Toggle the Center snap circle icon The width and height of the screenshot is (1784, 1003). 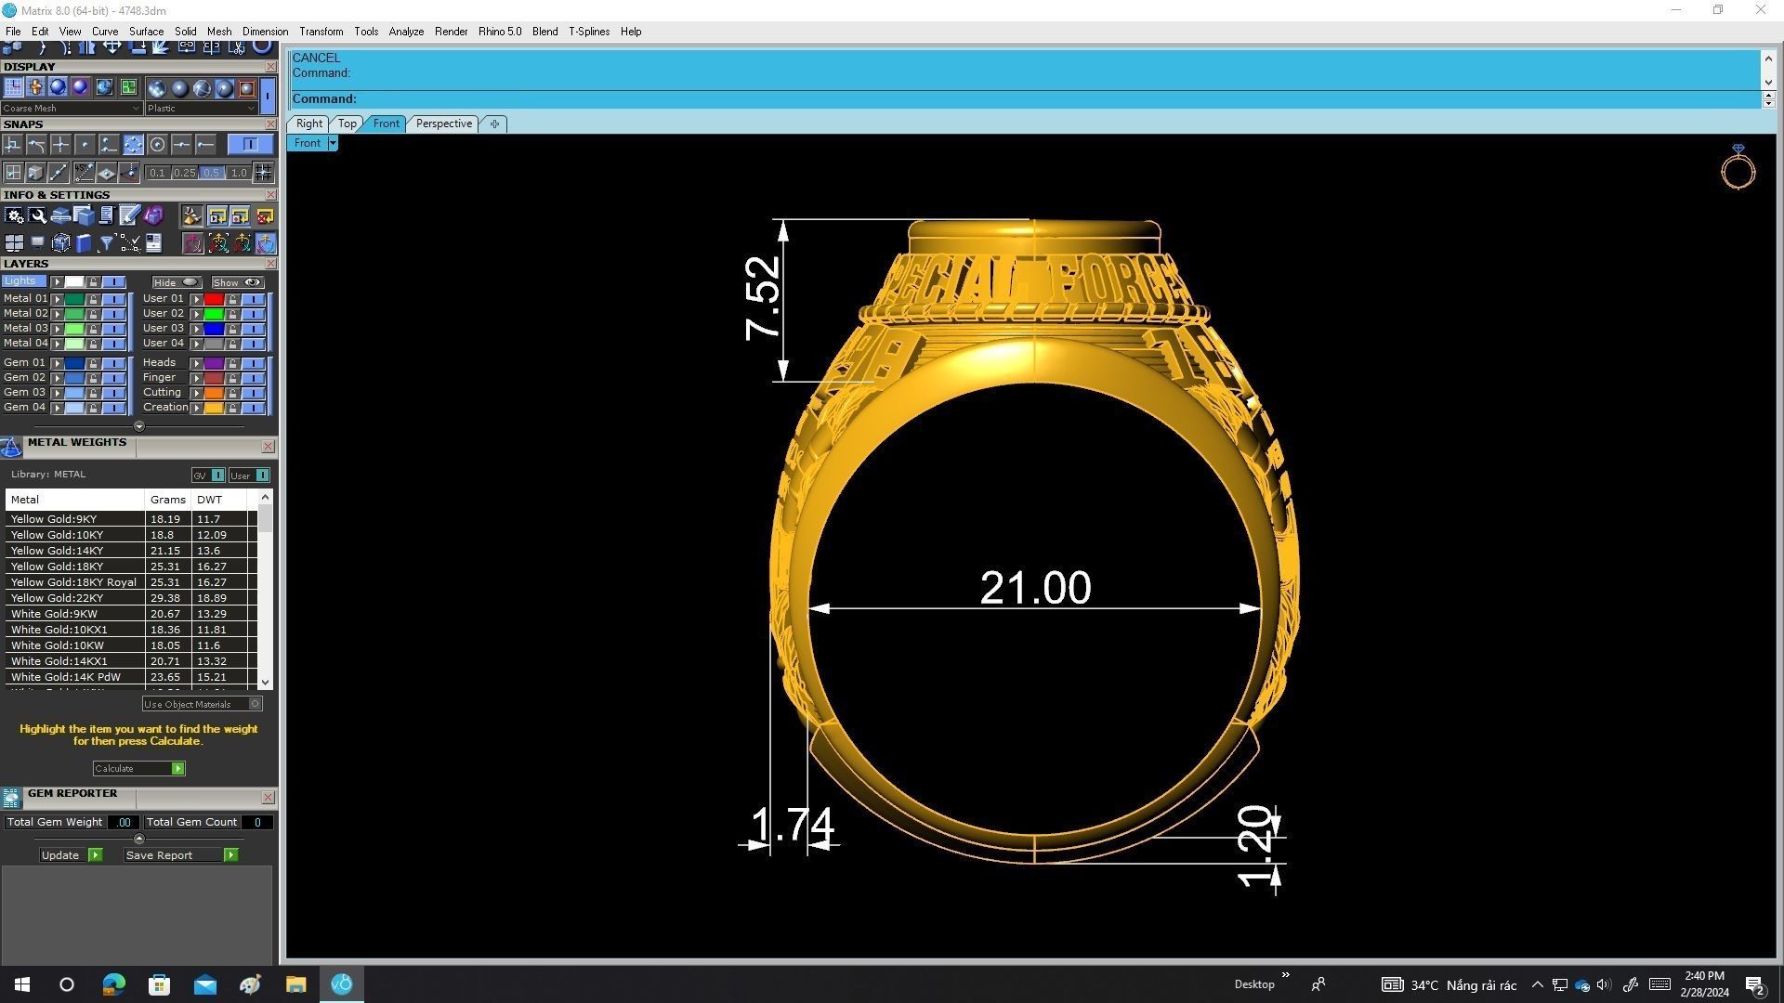(157, 144)
